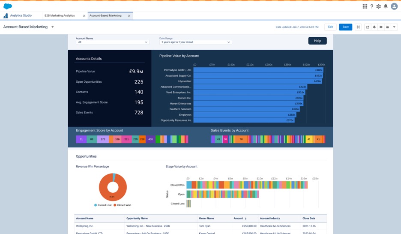The image size is (401, 234).
Task: Click the Close Date column header
Action: (x=309, y=219)
